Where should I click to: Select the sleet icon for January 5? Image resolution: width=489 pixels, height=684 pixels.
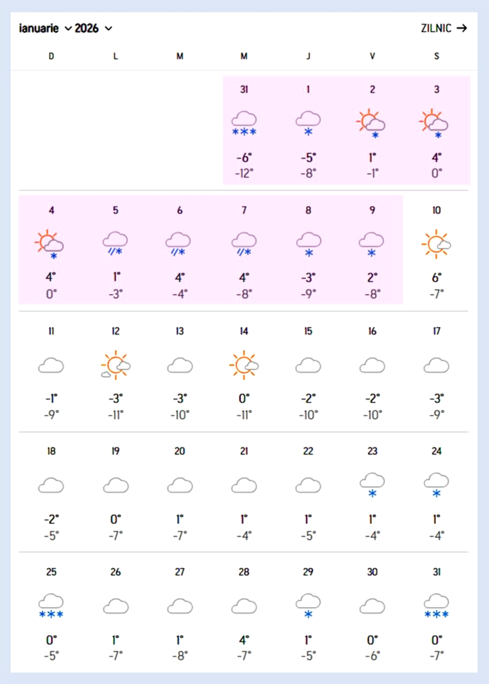(115, 244)
